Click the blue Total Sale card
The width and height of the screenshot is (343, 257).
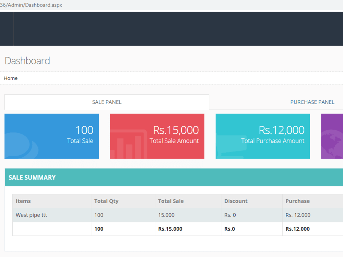[52, 136]
